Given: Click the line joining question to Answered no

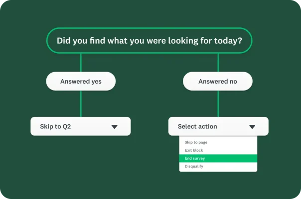Looking at the screenshot, I should (x=218, y=63).
